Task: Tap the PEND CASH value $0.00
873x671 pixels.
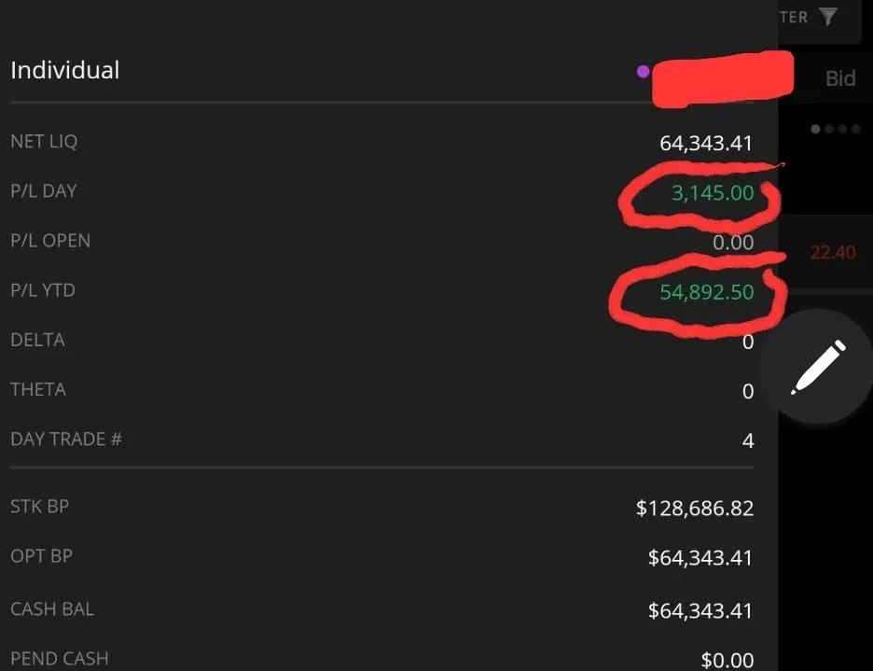Action: pyautogui.click(x=727, y=661)
